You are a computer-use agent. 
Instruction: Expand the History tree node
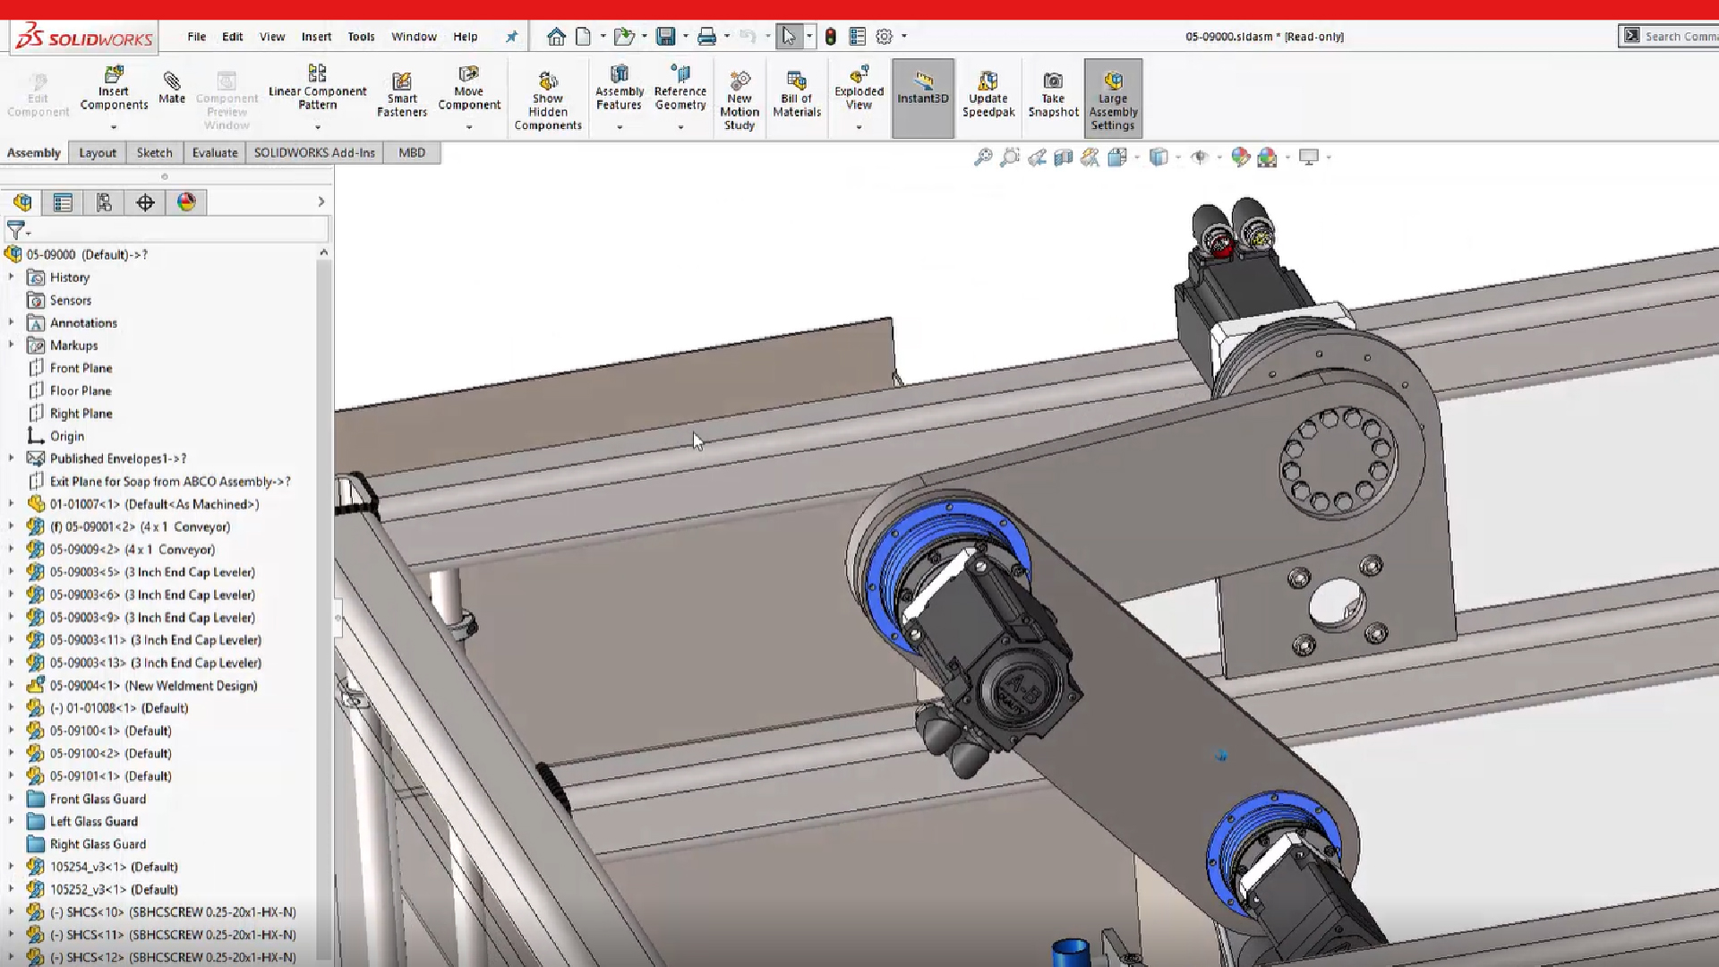[x=12, y=277]
